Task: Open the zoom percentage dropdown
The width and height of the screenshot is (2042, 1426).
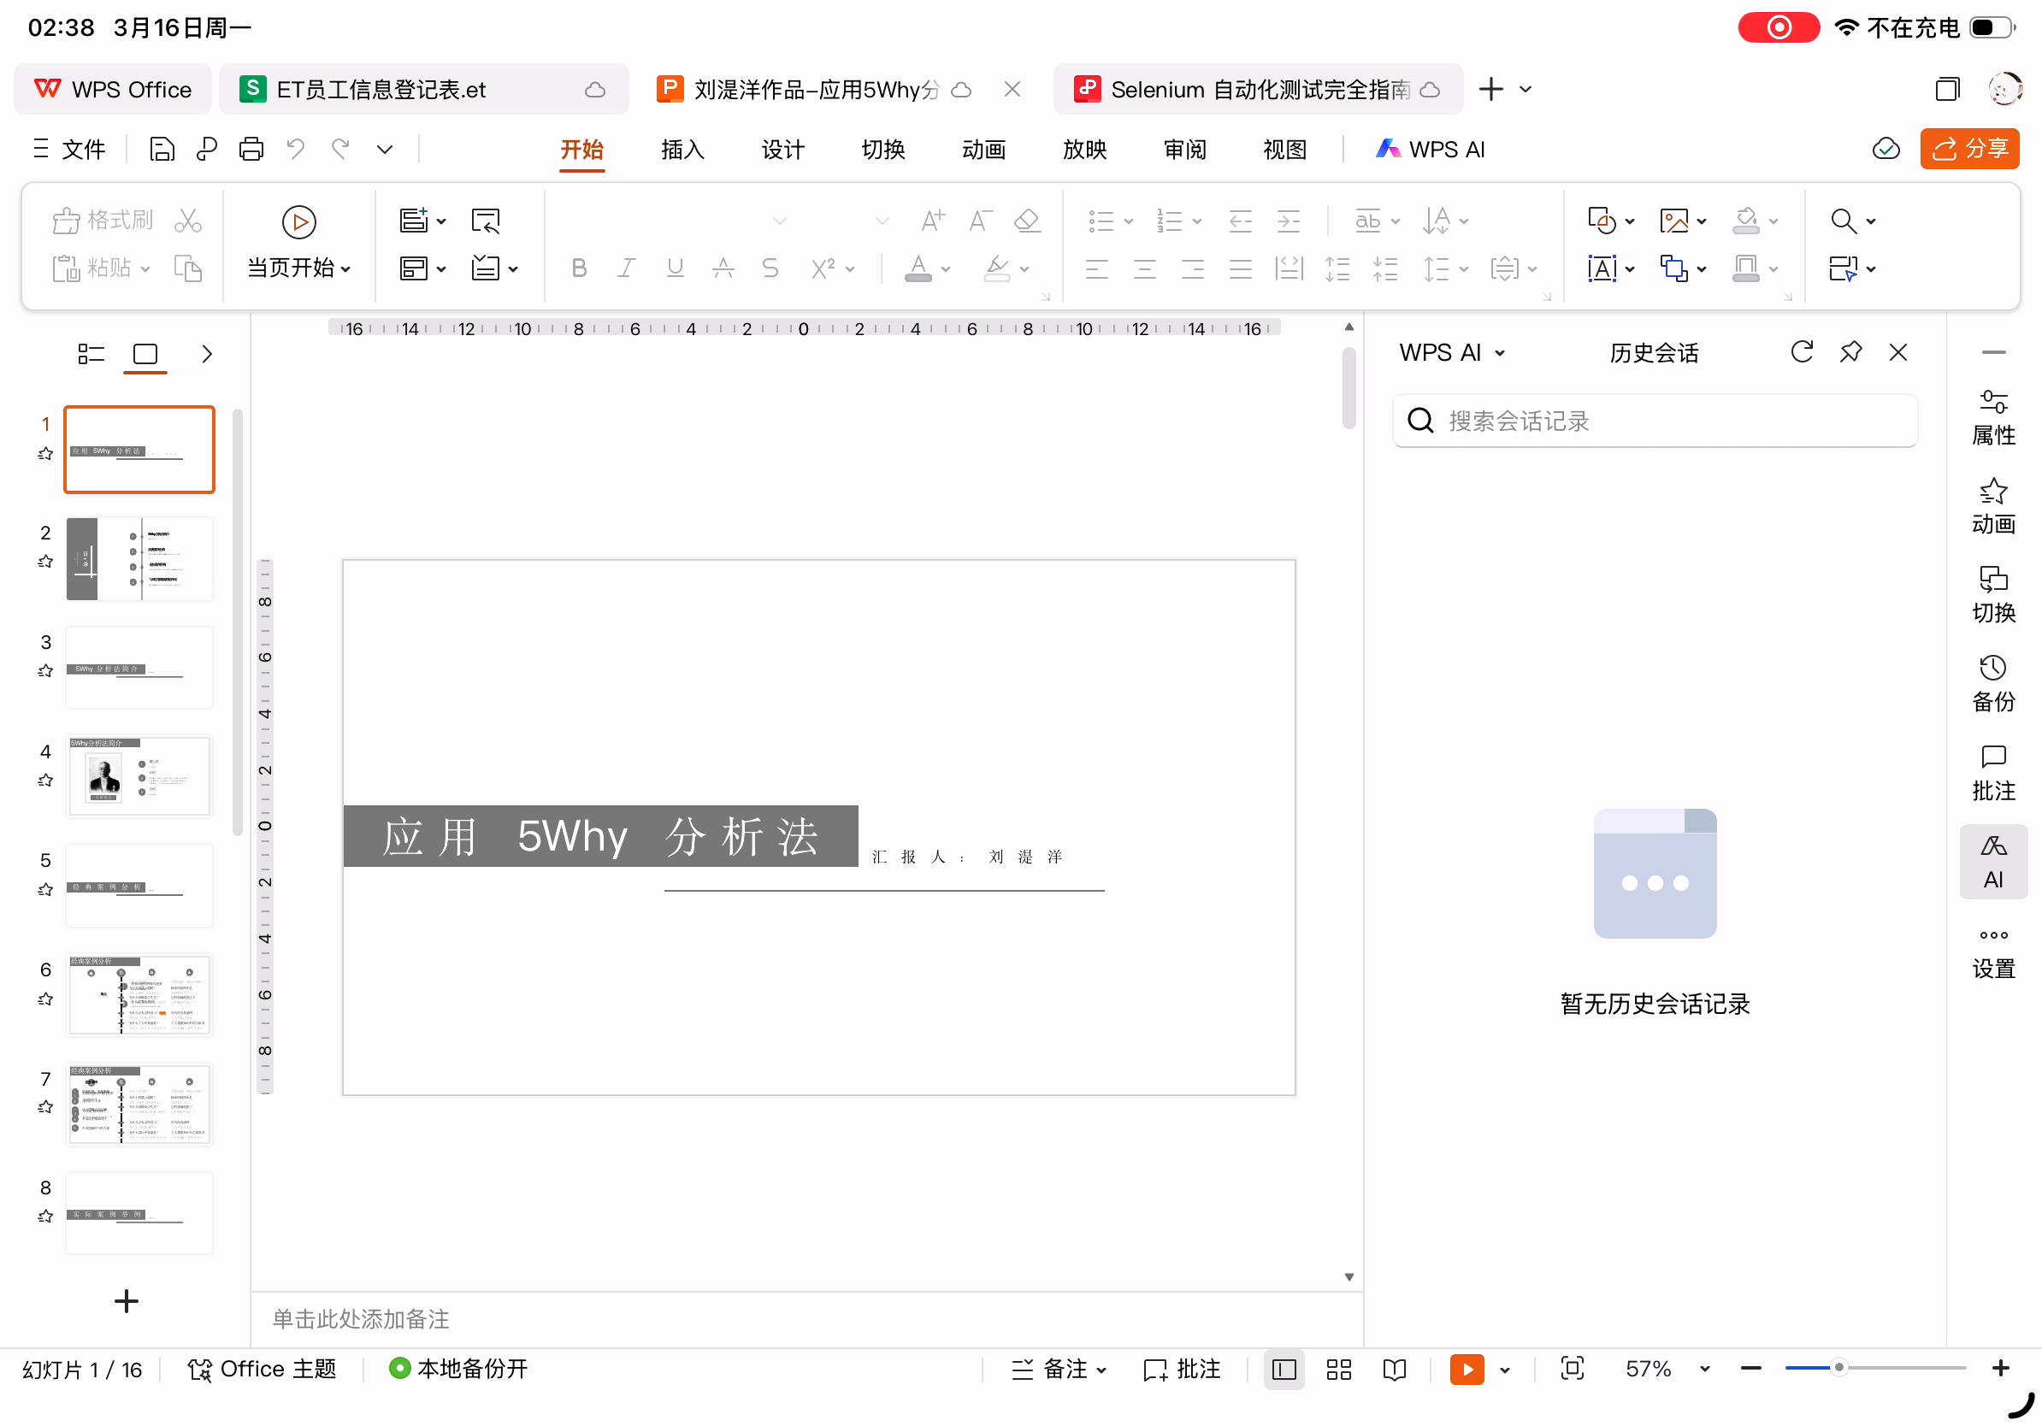Action: 1704,1369
